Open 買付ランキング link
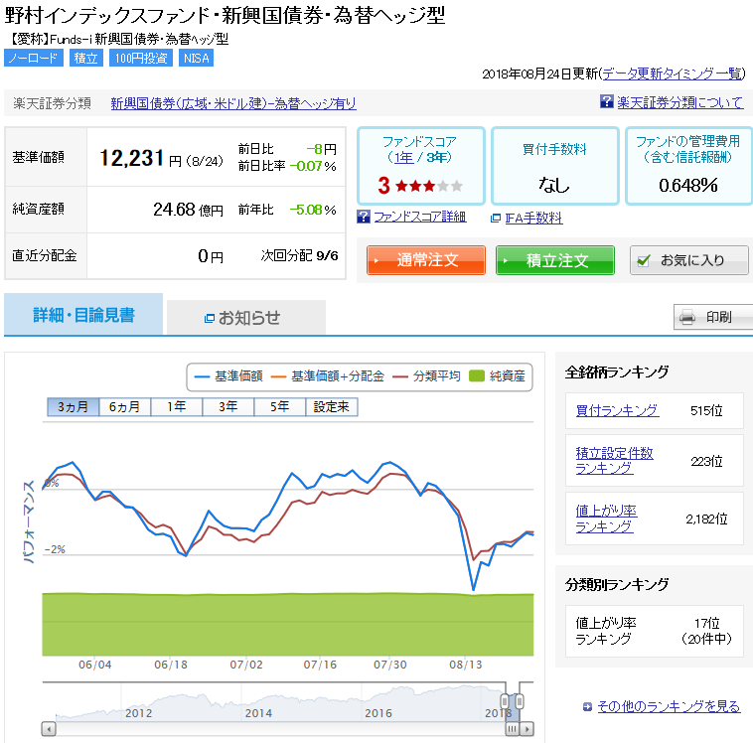 click(617, 410)
